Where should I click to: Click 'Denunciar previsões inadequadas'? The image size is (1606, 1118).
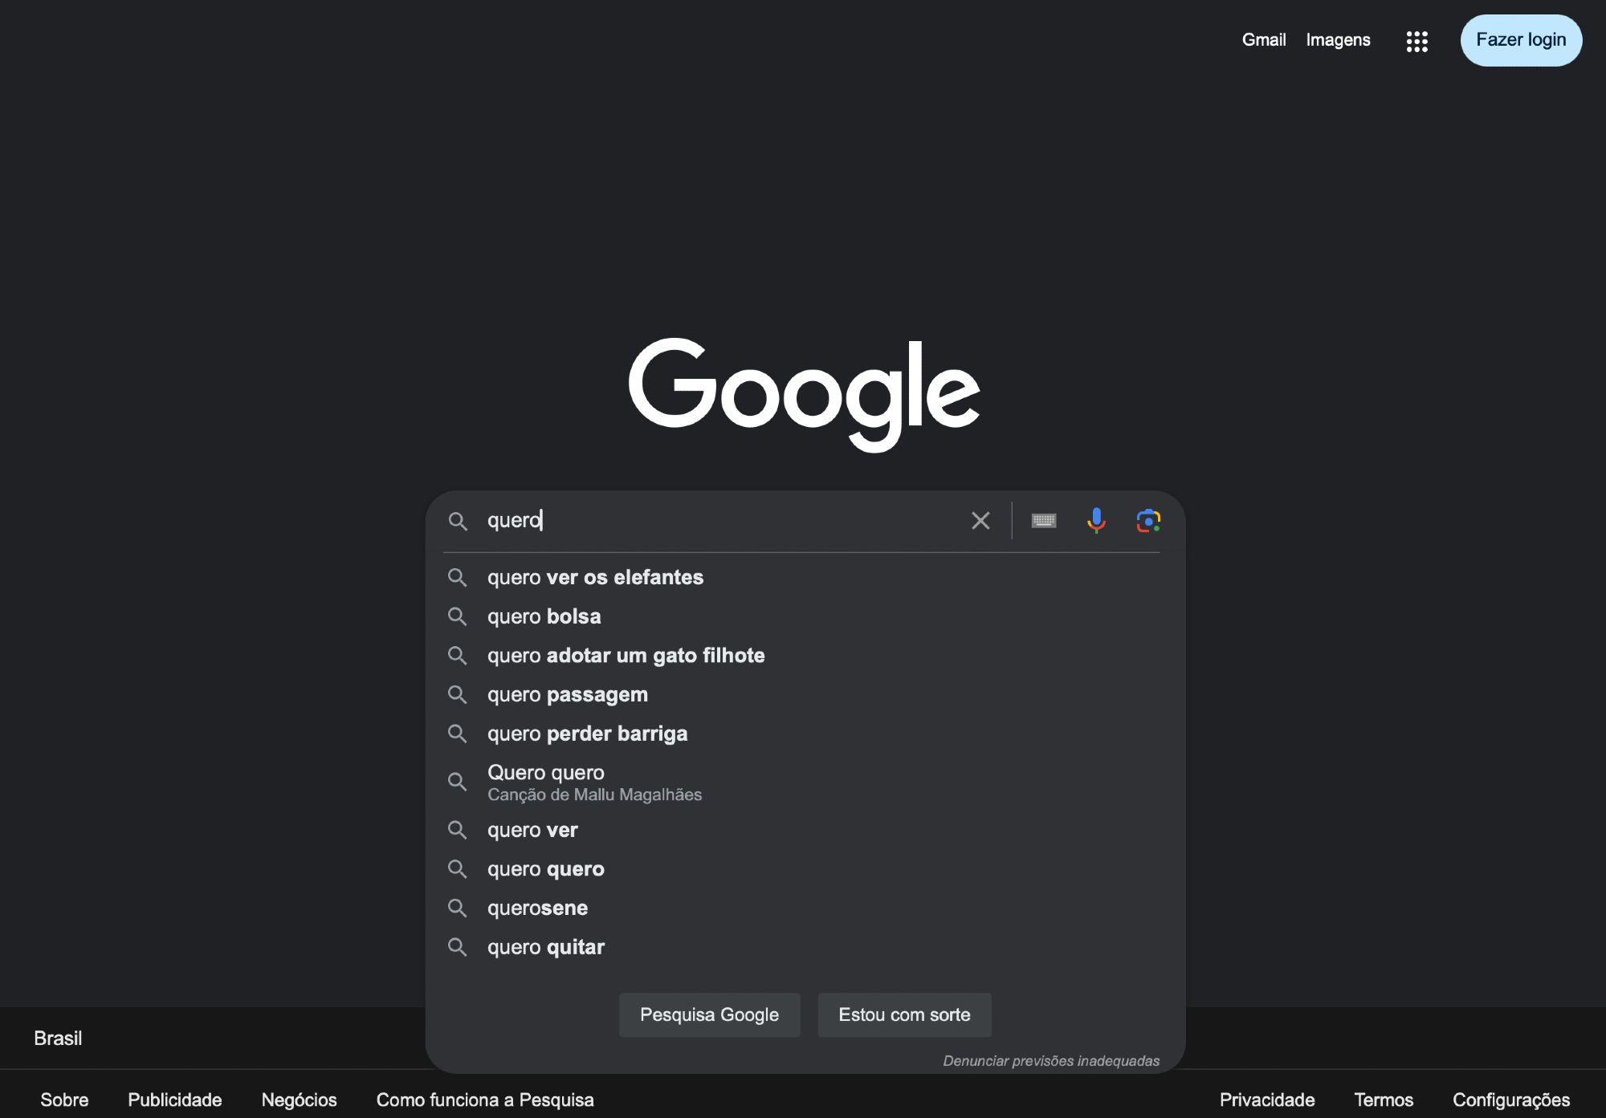1051,1061
